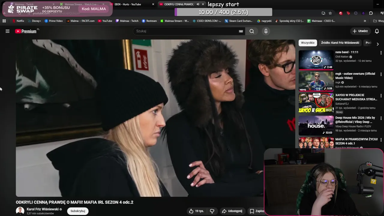Open the Chill Nation channel name
This screenshot has height=216, width=384.
coord(342,57)
